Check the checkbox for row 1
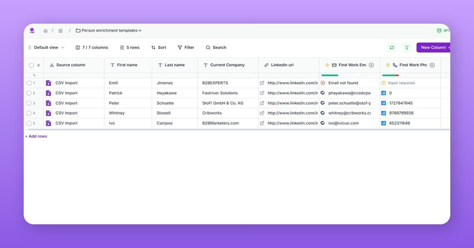 pos(29,83)
